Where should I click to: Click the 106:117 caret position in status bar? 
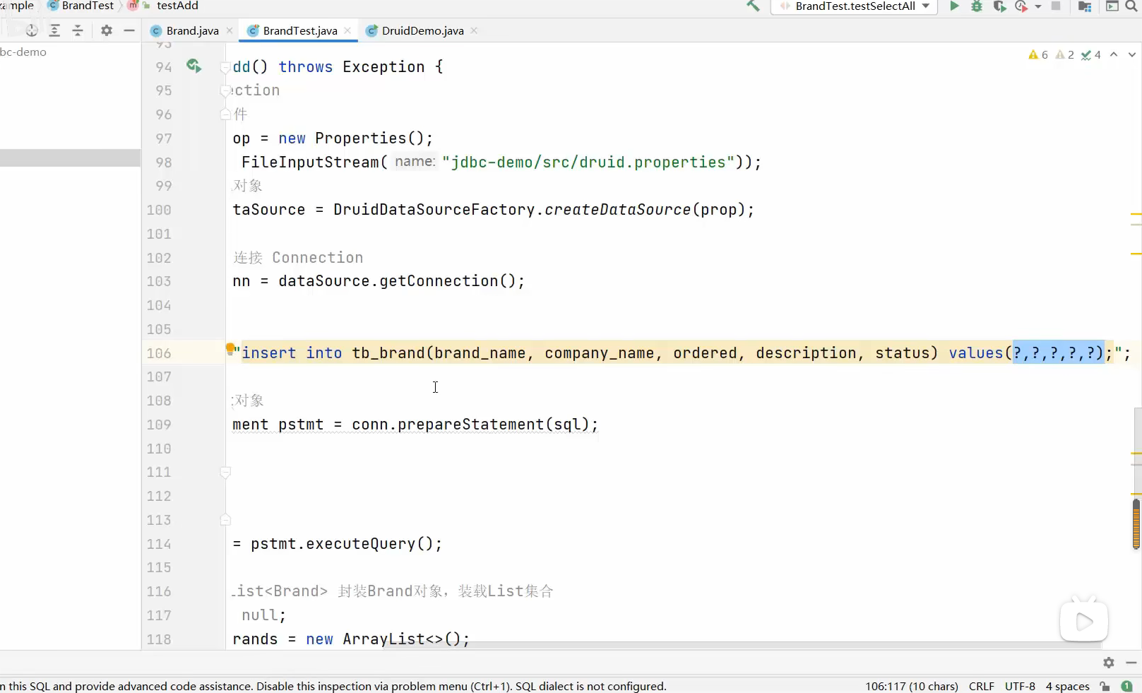pos(912,686)
